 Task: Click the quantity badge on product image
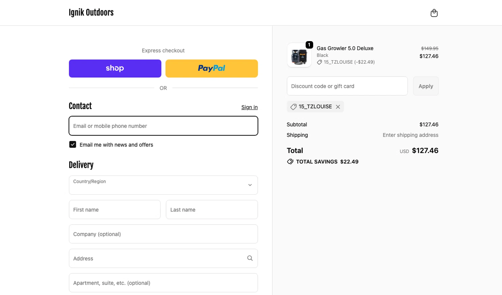tap(309, 44)
